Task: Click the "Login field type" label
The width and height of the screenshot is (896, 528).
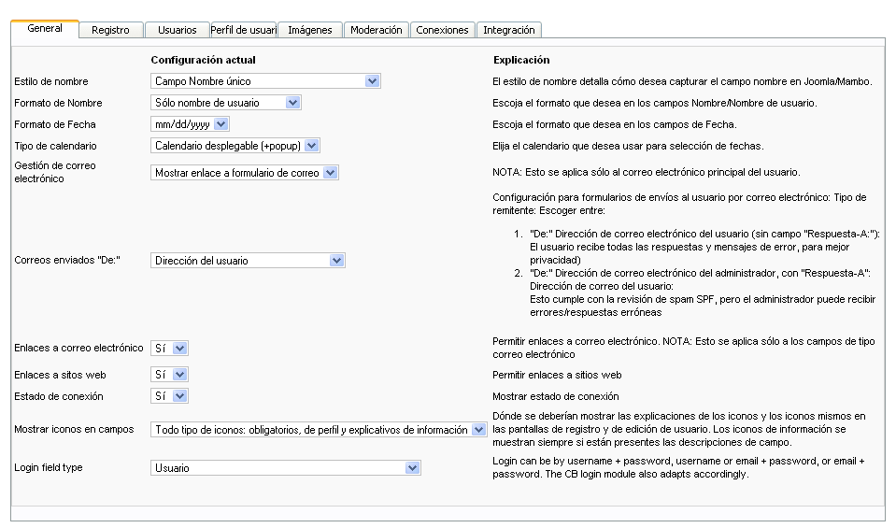Action: point(49,467)
